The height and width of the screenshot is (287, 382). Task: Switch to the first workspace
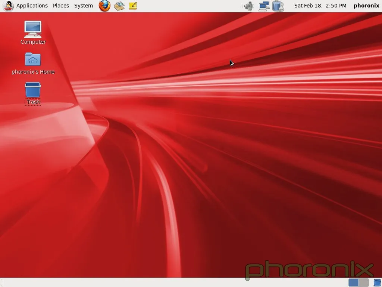[x=353, y=283]
